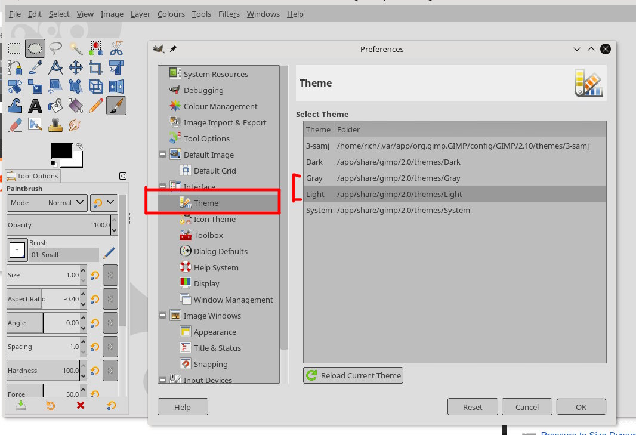The width and height of the screenshot is (636, 435).
Task: Select the Fuzzy Select magic wand tool
Action: 76,49
